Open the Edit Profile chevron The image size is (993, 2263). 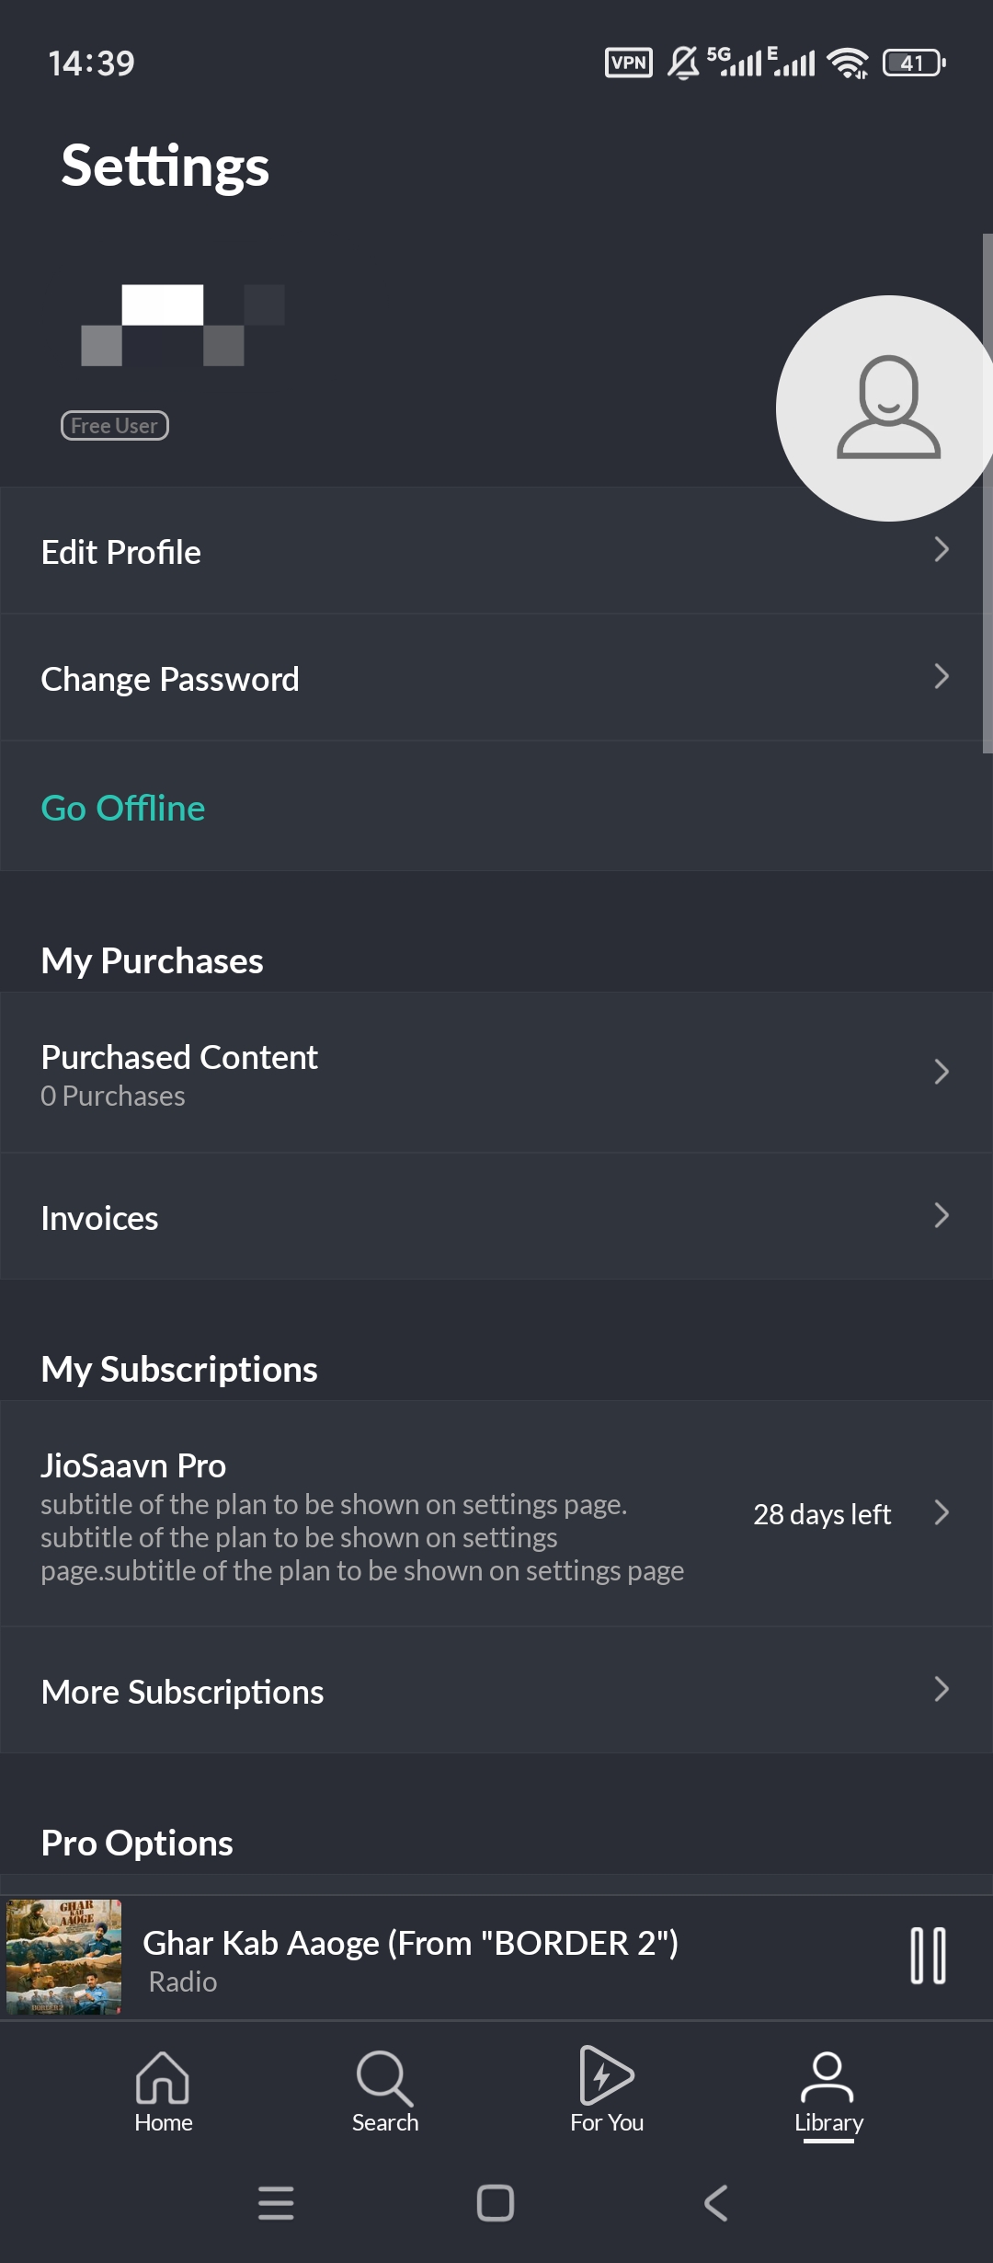coord(942,550)
